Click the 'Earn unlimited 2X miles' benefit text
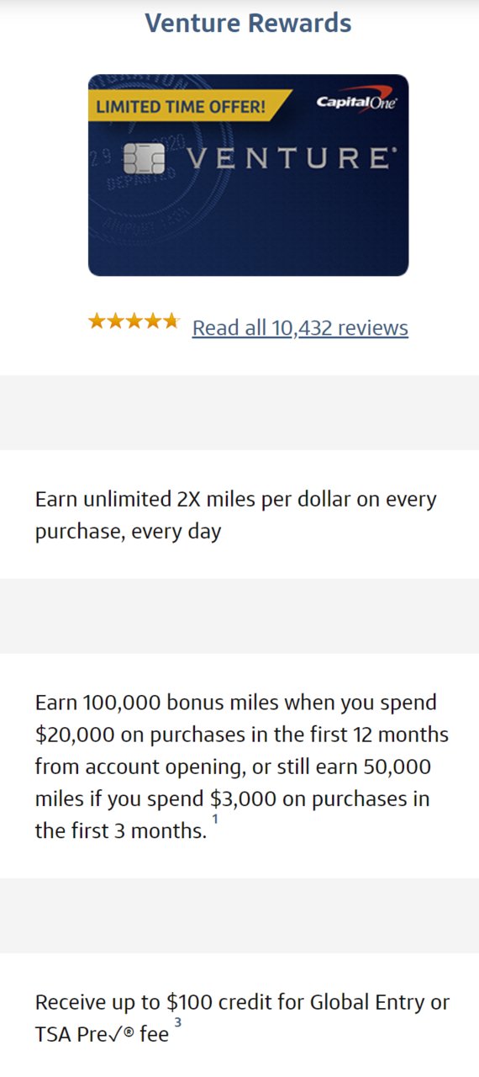 [236, 516]
